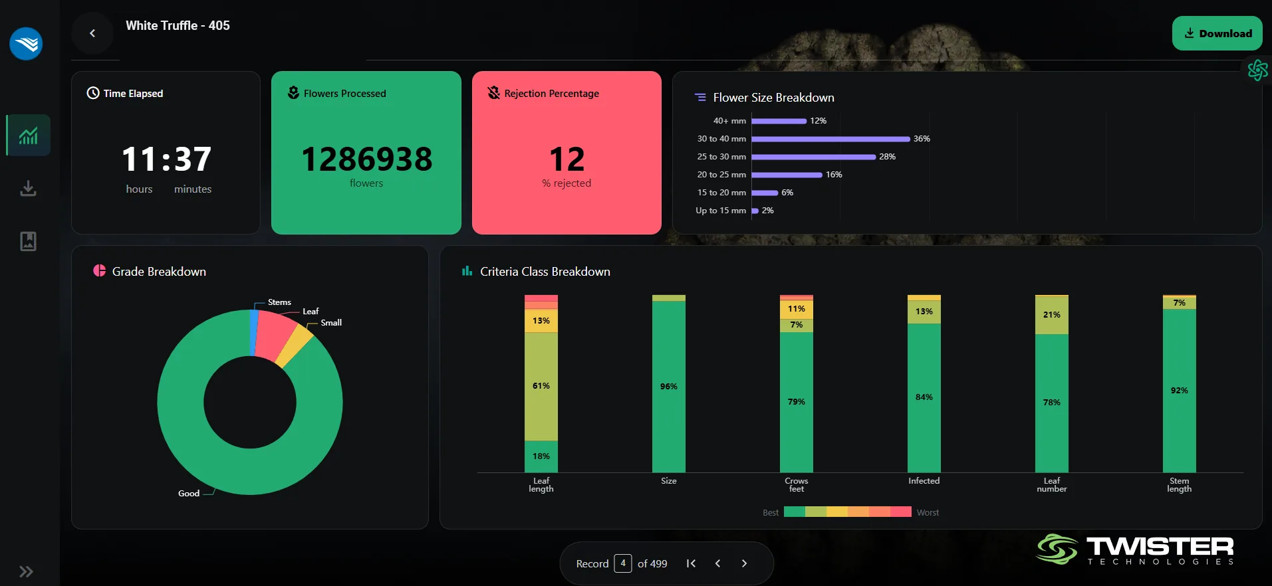Click the 'of 499' record total text
1272x586 pixels.
coord(652,563)
